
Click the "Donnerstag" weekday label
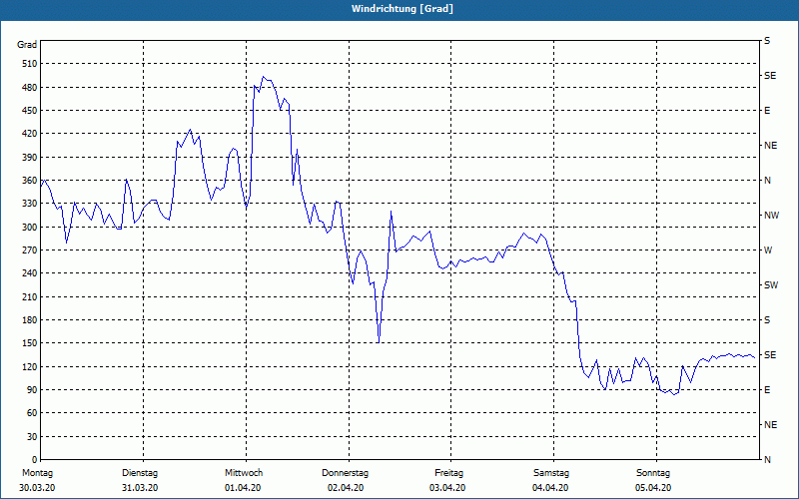pyautogui.click(x=345, y=473)
